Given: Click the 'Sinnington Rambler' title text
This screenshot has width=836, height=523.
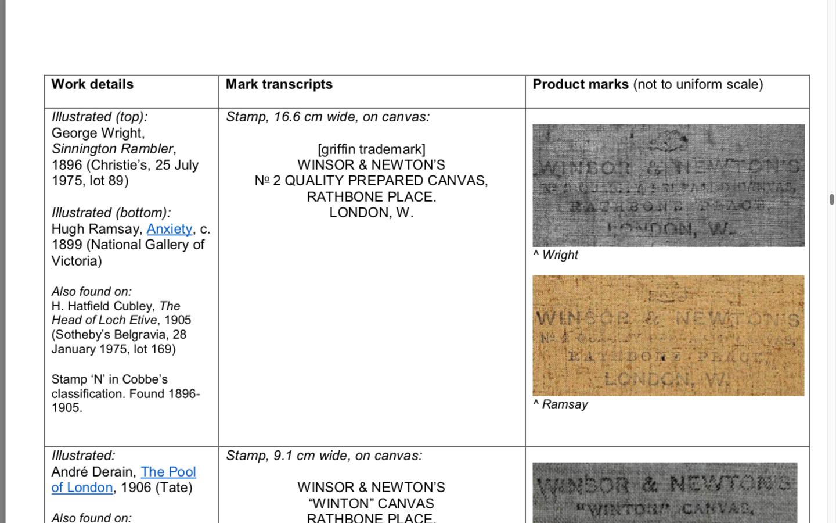Looking at the screenshot, I should point(113,149).
